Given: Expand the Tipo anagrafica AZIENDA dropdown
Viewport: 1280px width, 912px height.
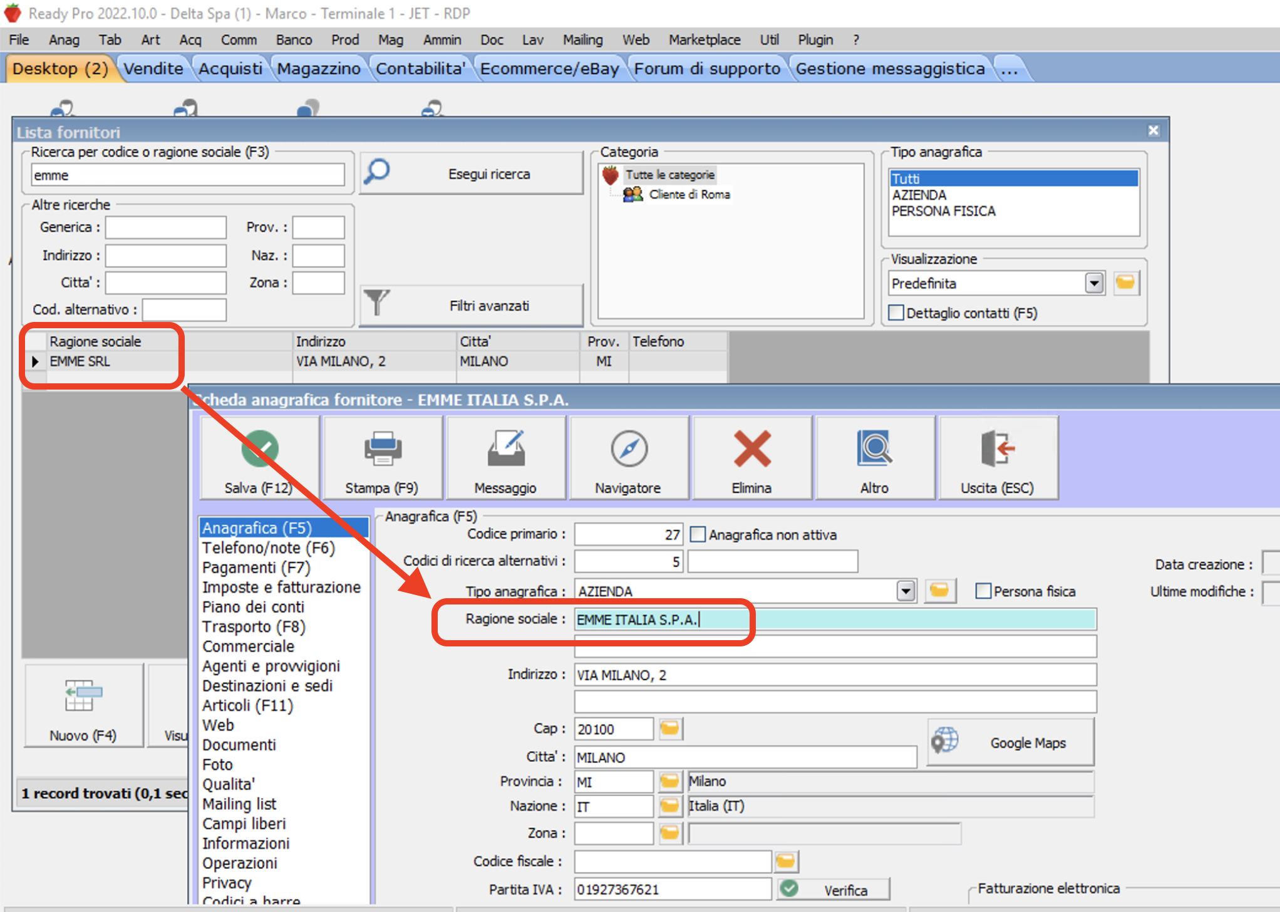Looking at the screenshot, I should pos(906,591).
